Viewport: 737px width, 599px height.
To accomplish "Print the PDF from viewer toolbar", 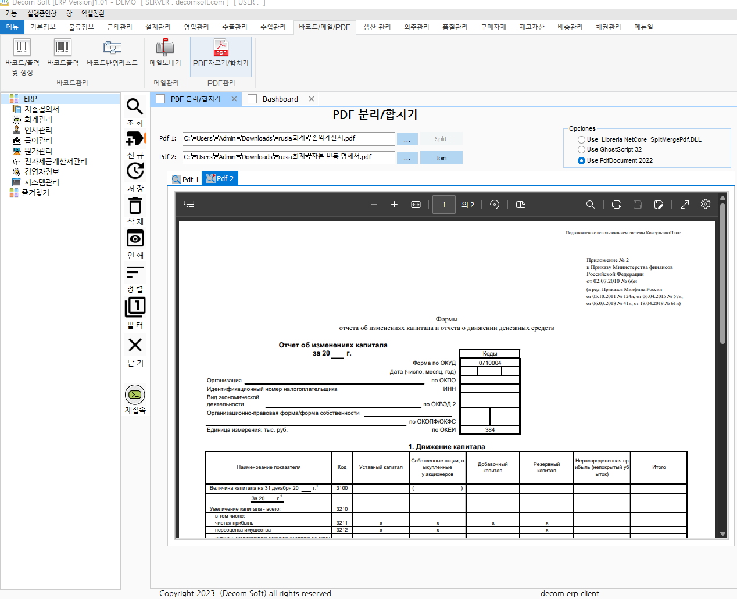I will pos(617,205).
